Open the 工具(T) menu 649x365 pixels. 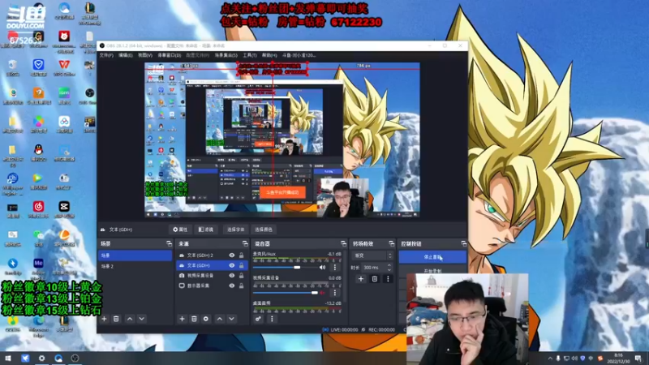pyautogui.click(x=250, y=55)
